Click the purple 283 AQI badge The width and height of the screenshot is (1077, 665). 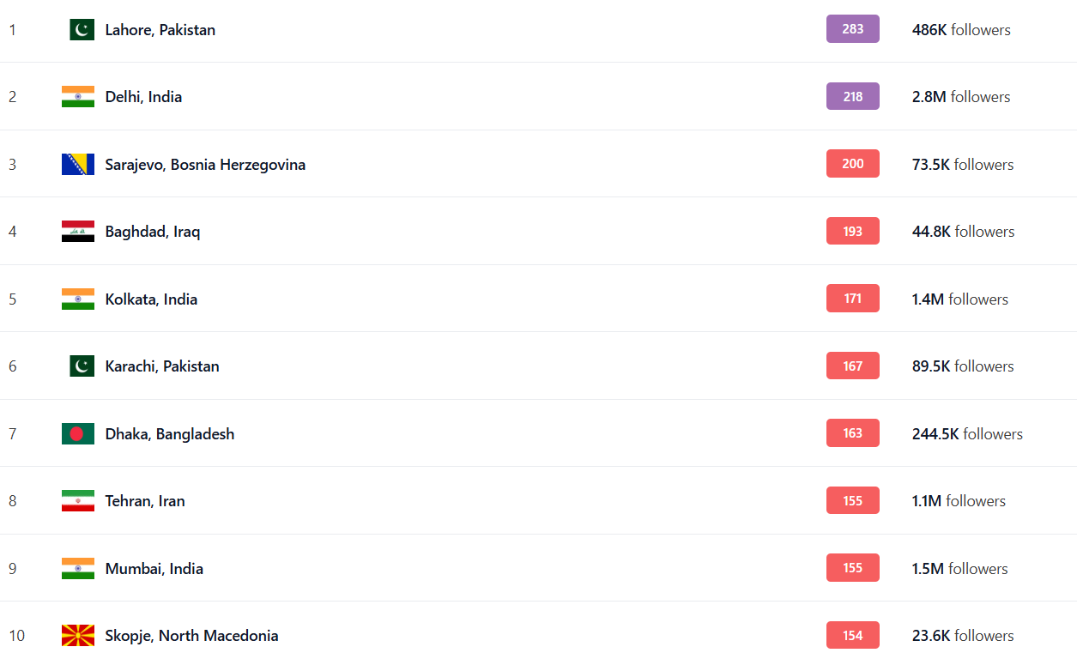pyautogui.click(x=852, y=29)
